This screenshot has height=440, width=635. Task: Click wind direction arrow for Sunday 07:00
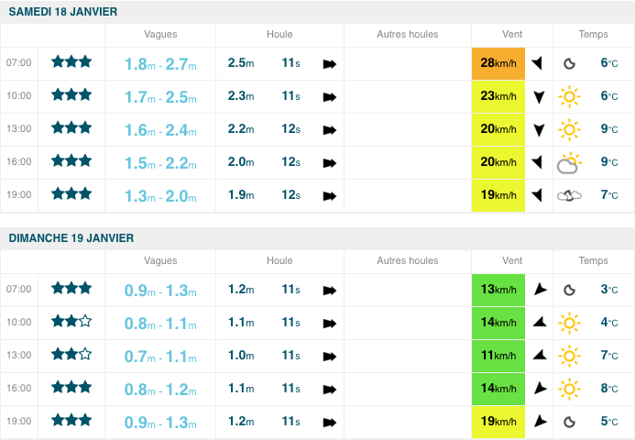(540, 289)
